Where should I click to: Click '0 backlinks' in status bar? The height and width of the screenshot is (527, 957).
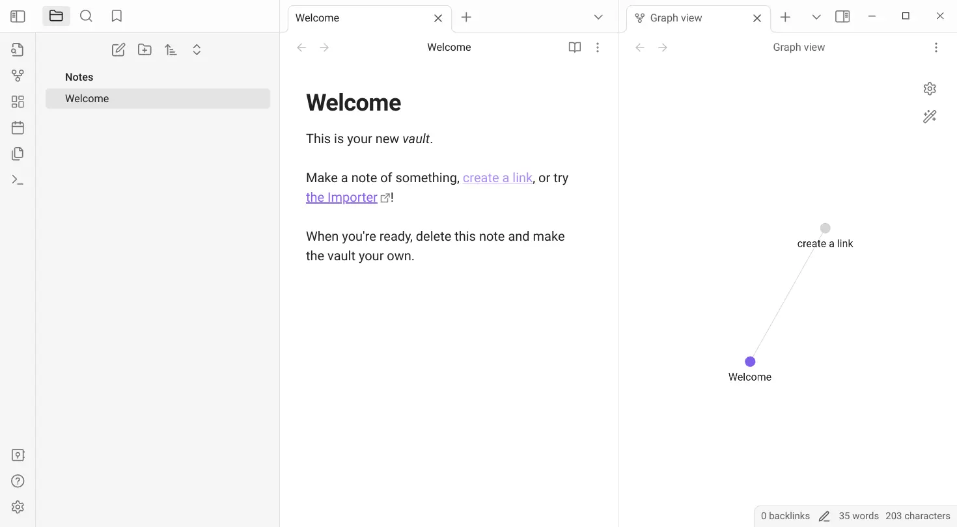click(786, 516)
